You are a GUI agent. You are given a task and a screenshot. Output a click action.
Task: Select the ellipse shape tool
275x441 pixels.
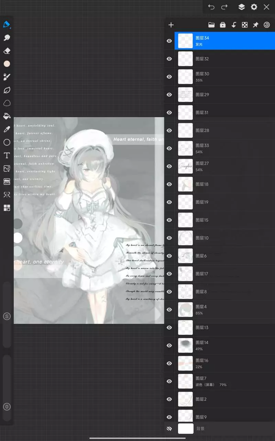[x=7, y=142]
